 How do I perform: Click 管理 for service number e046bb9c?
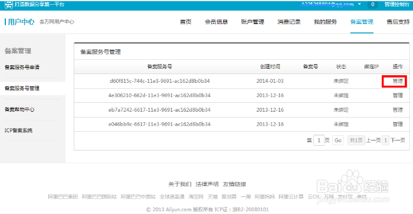click(x=398, y=124)
